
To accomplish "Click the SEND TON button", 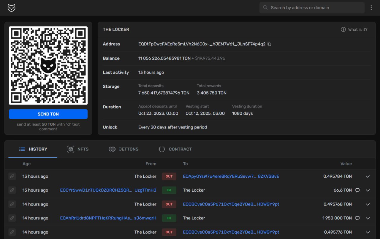I will [x=48, y=114].
